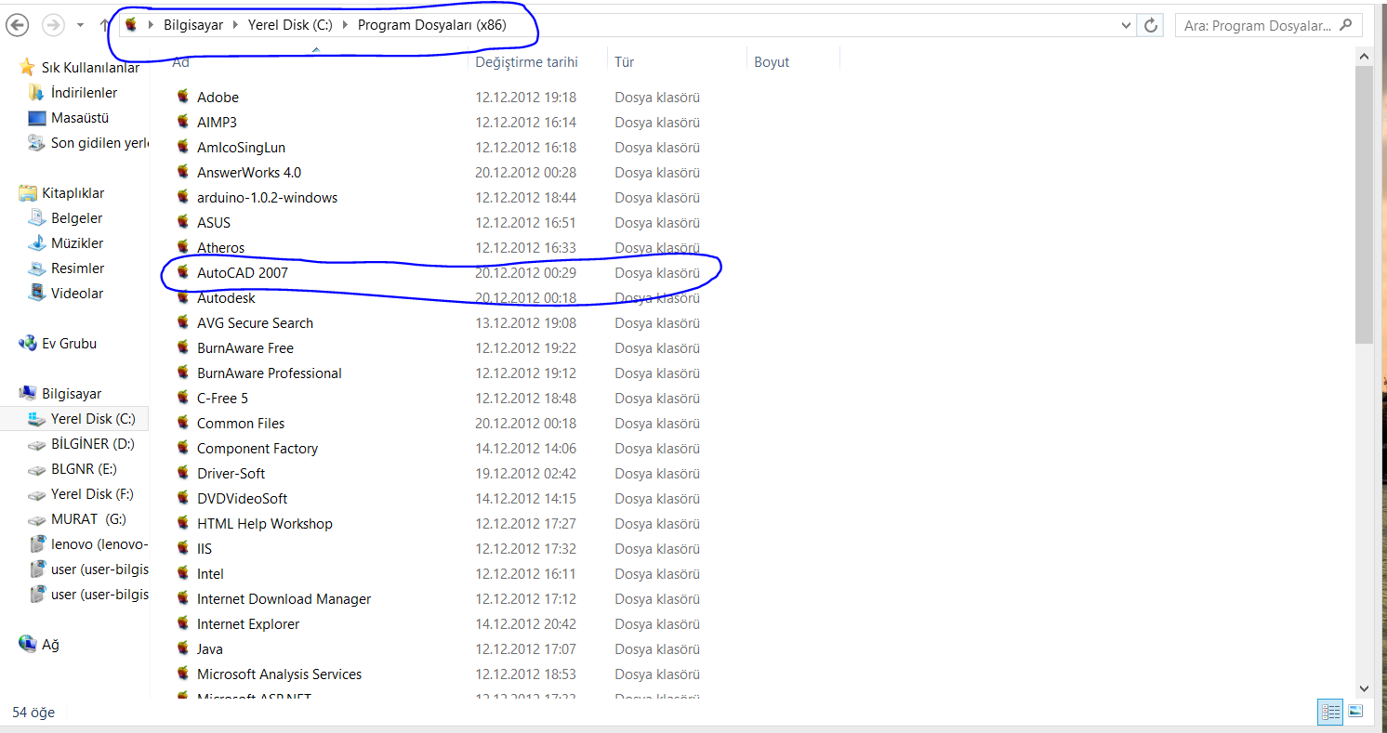Expand the arrow after Bilgisayar in breadcrumb
1387x733 pixels.
click(x=235, y=25)
